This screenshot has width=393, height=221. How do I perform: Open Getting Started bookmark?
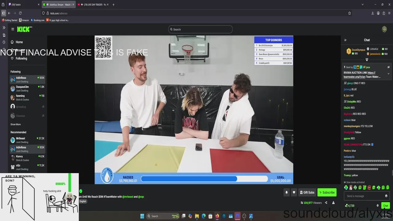click(x=10, y=20)
